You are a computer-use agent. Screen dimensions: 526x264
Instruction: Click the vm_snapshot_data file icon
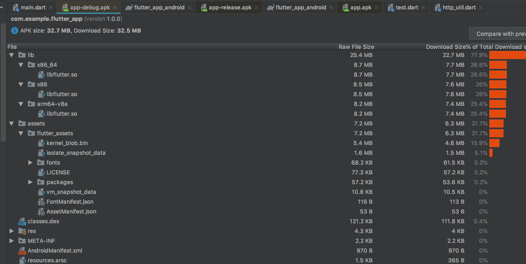[x=41, y=192]
